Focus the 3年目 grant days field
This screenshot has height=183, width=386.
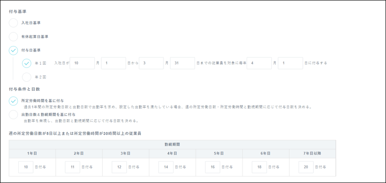pyautogui.click(x=119, y=167)
